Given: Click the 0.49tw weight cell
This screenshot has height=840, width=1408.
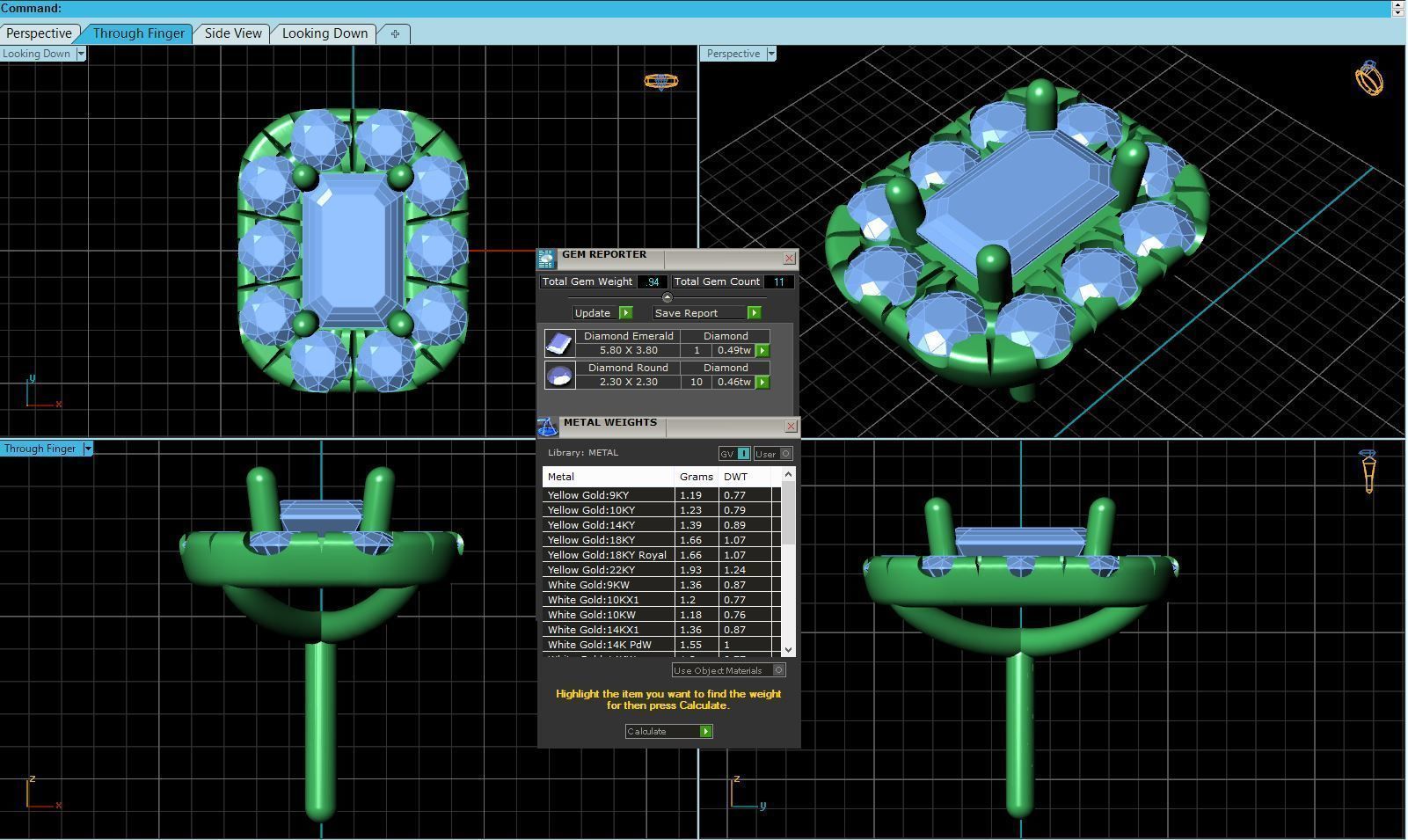Looking at the screenshot, I should coord(734,350).
